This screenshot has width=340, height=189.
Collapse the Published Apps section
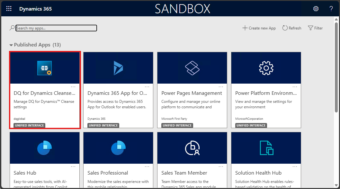[x=11, y=45]
